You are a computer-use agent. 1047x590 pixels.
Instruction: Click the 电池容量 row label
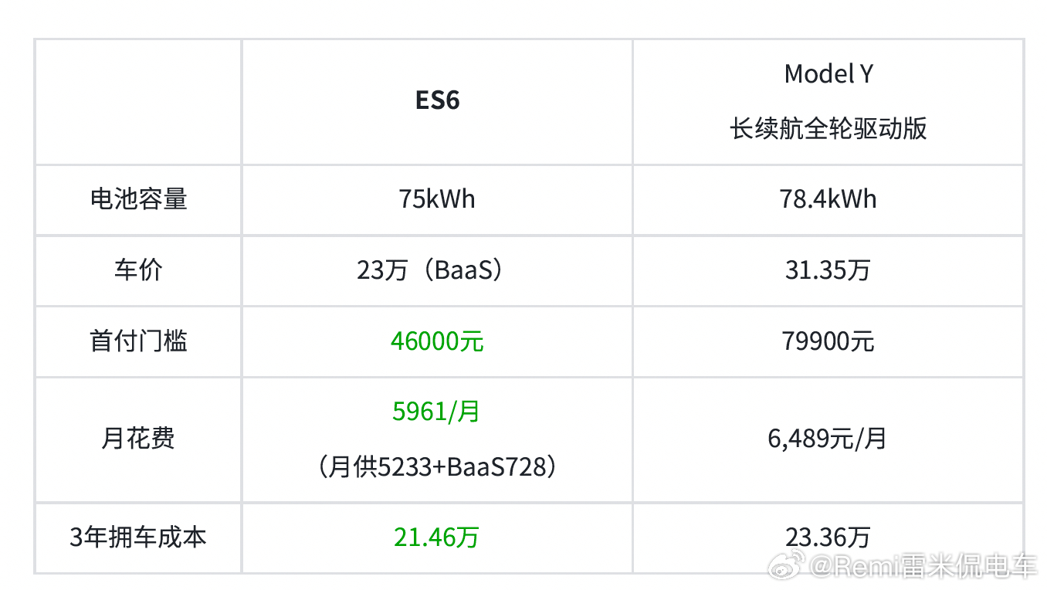point(138,199)
